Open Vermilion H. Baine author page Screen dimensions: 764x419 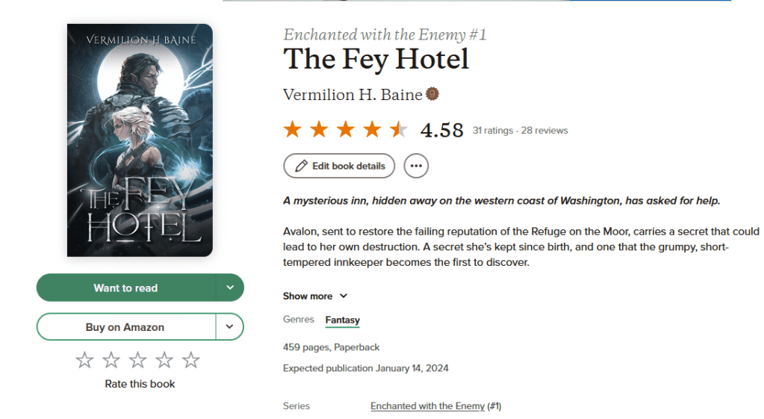pyautogui.click(x=353, y=95)
